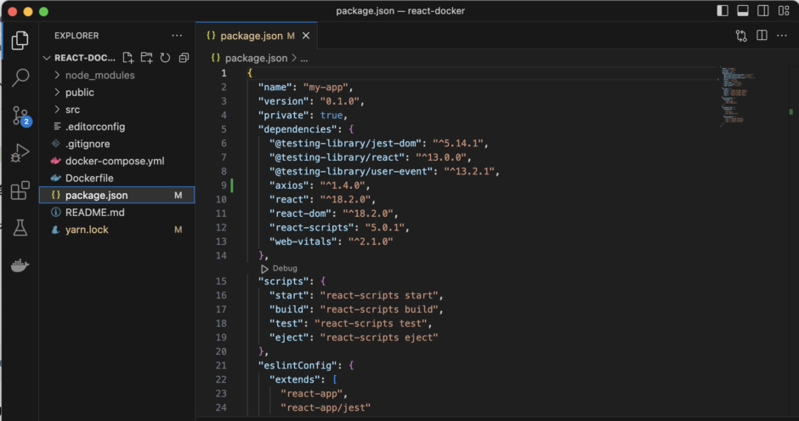Open the Docker view in activity bar
This screenshot has width=799, height=421.
(20, 265)
